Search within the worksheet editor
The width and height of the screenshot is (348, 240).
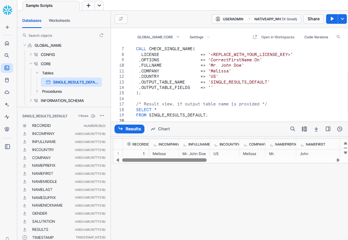point(338,37)
